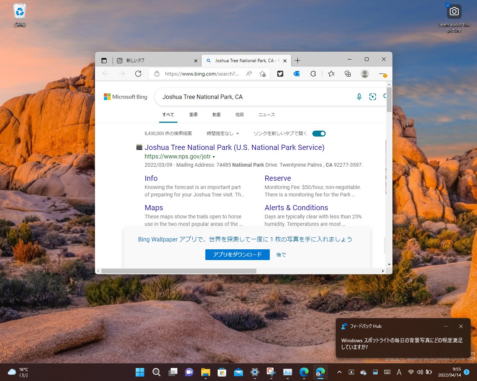Open the browser profile icon
The width and height of the screenshot is (477, 381).
point(364,74)
